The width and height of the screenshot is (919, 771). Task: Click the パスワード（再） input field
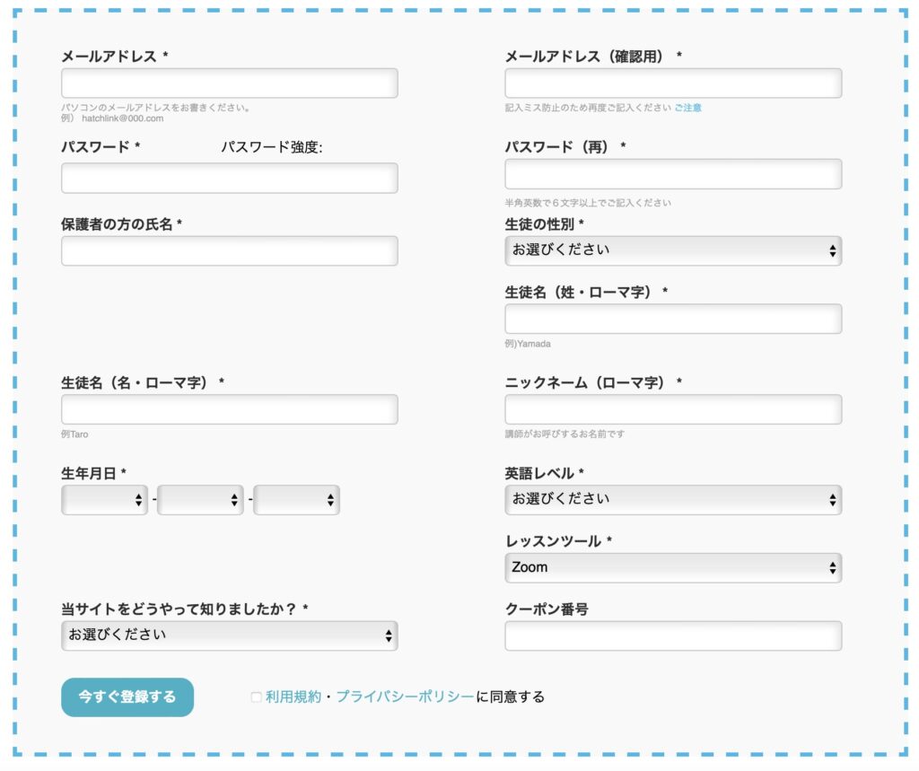[673, 174]
